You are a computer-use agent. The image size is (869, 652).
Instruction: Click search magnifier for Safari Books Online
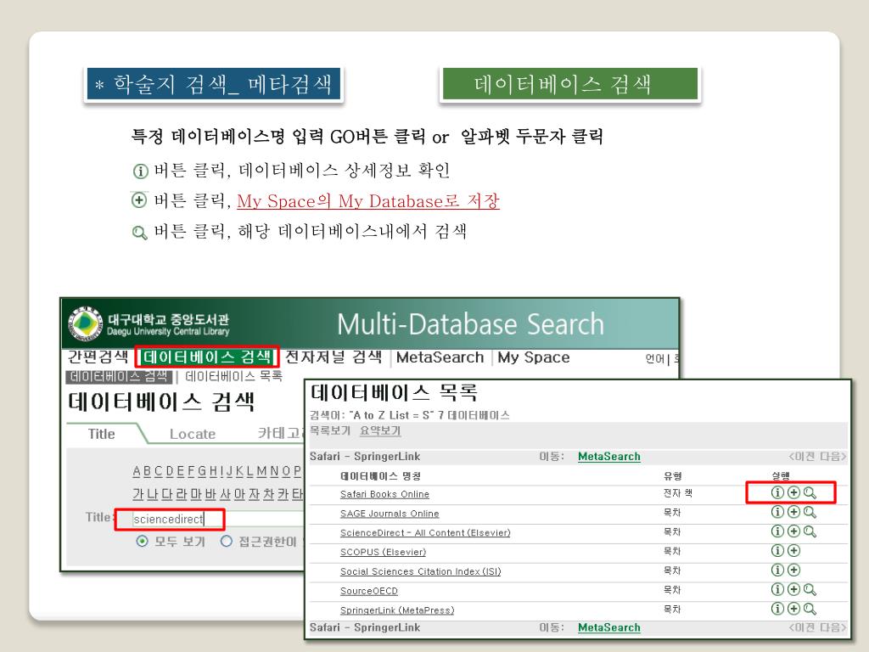click(810, 493)
